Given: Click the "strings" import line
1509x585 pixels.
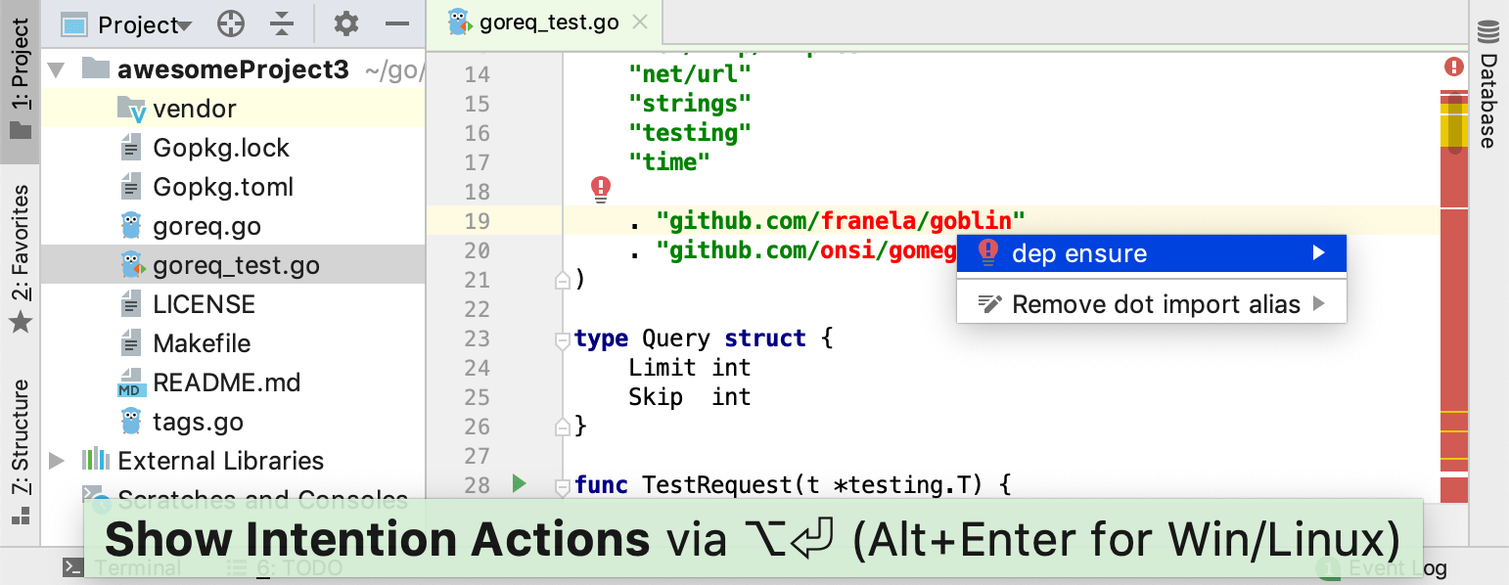Looking at the screenshot, I should pyautogui.click(x=690, y=104).
